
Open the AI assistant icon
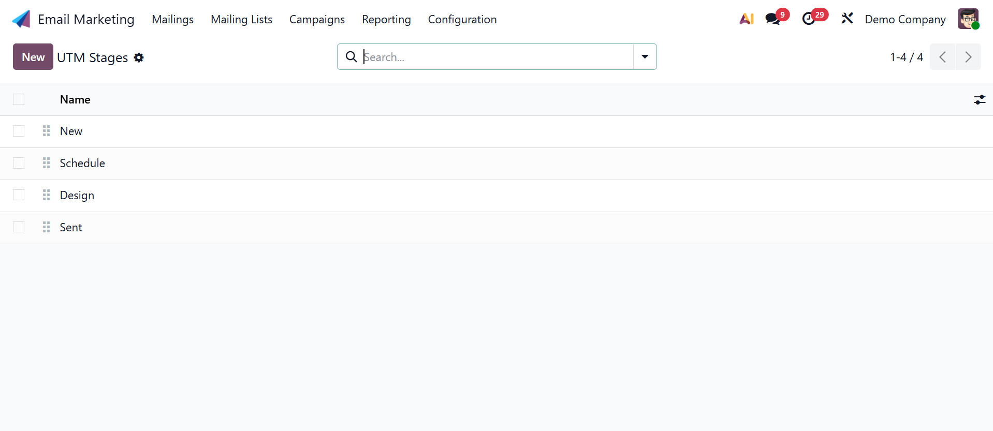pyautogui.click(x=747, y=19)
